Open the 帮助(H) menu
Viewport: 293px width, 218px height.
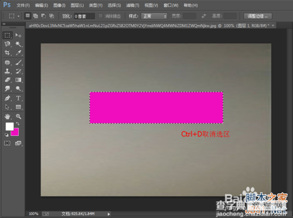tap(190, 5)
